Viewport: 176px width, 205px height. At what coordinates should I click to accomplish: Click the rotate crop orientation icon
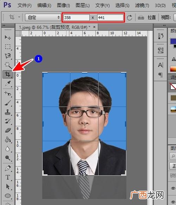[x=130, y=18]
